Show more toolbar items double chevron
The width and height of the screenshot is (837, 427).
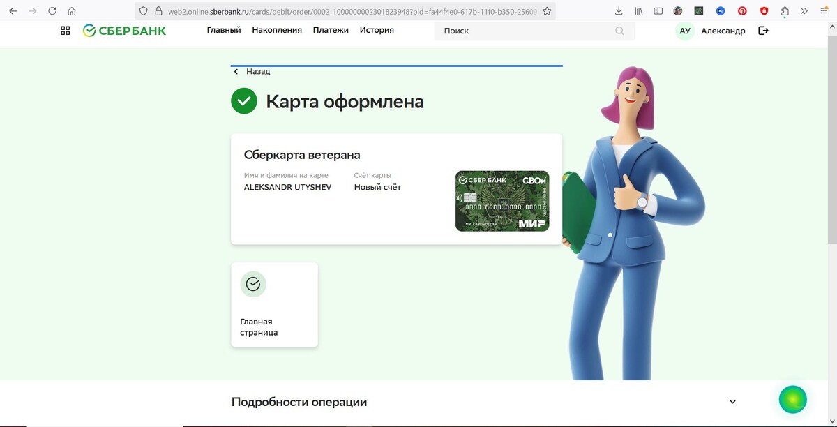click(x=804, y=11)
